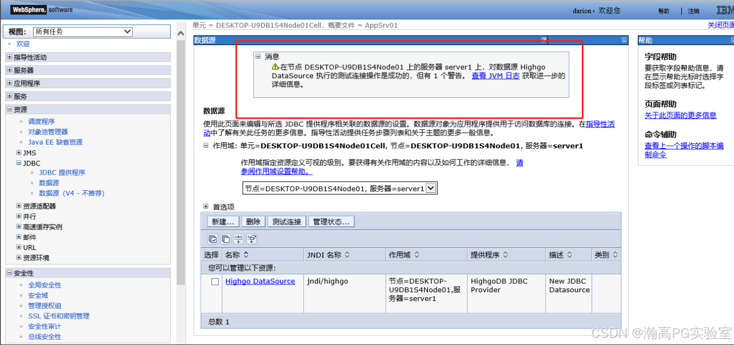Collapse the 安全性 navigation group

[x=9, y=273]
